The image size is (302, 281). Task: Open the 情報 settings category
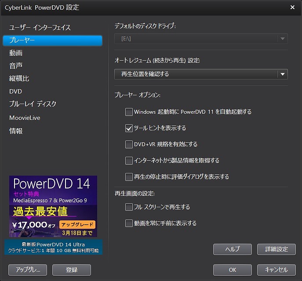click(16, 131)
